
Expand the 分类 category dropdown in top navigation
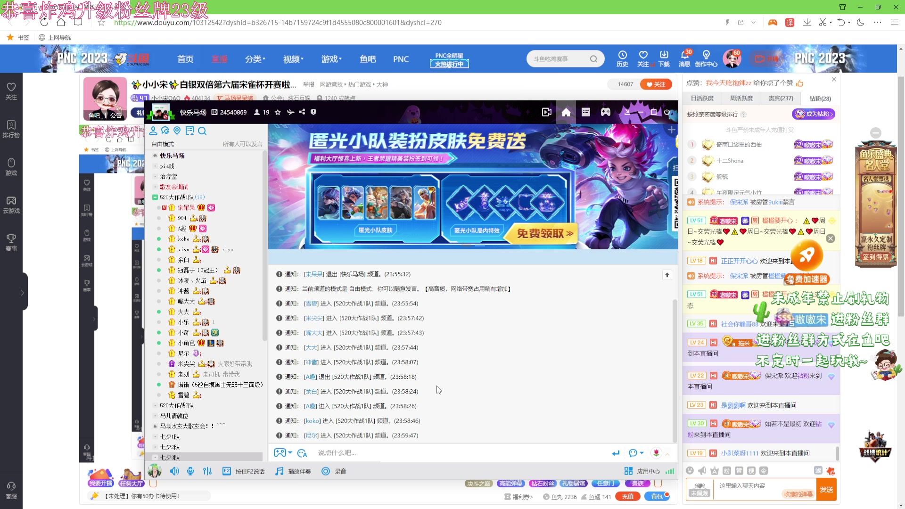coord(255,58)
